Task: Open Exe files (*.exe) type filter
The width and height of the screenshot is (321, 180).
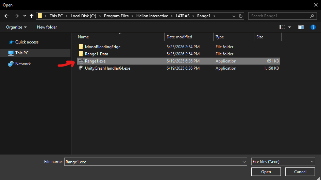Action: [x=283, y=162]
